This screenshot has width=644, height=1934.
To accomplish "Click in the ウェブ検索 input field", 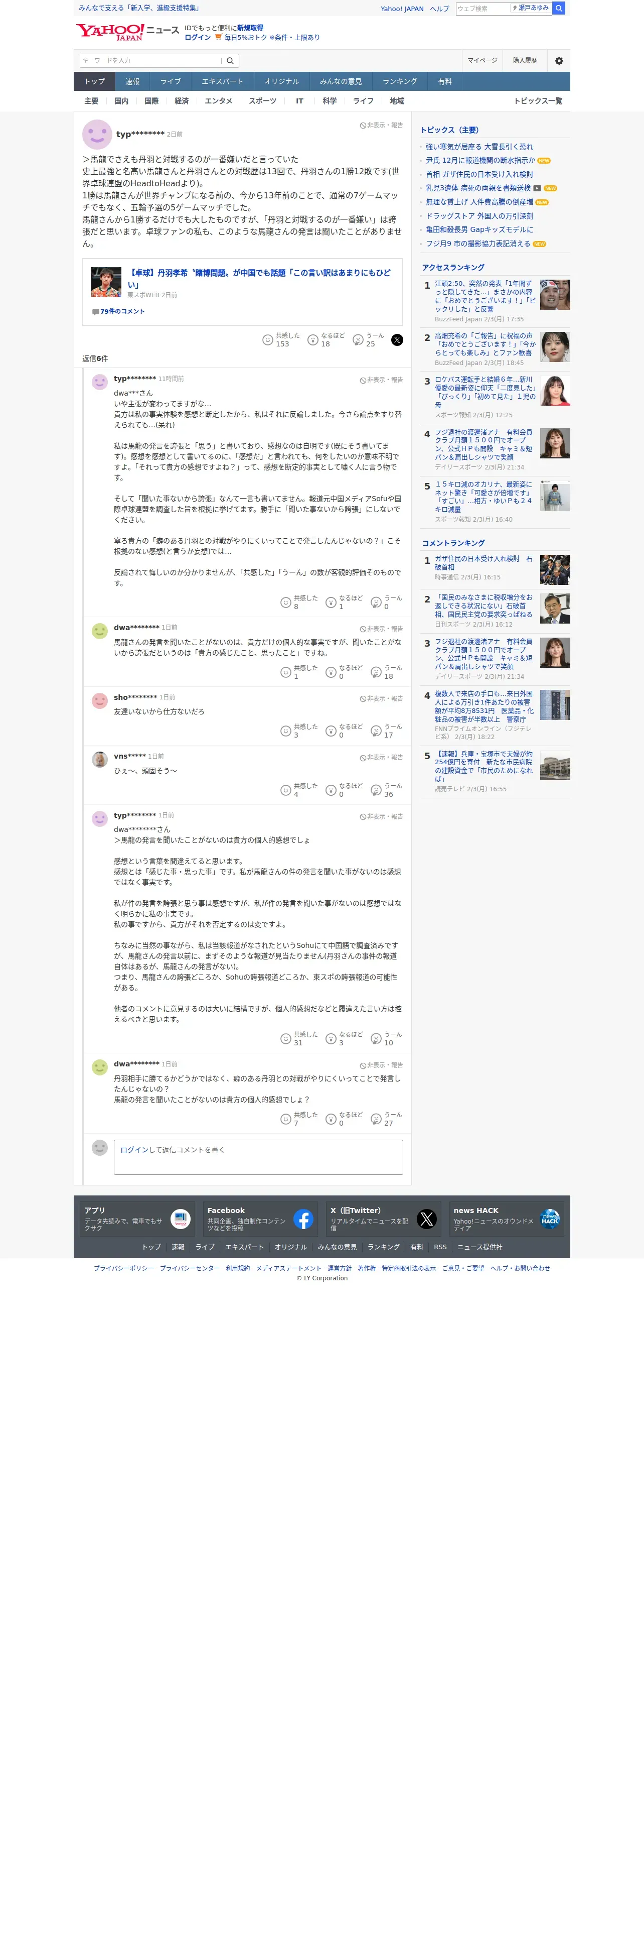I will click(x=482, y=8).
